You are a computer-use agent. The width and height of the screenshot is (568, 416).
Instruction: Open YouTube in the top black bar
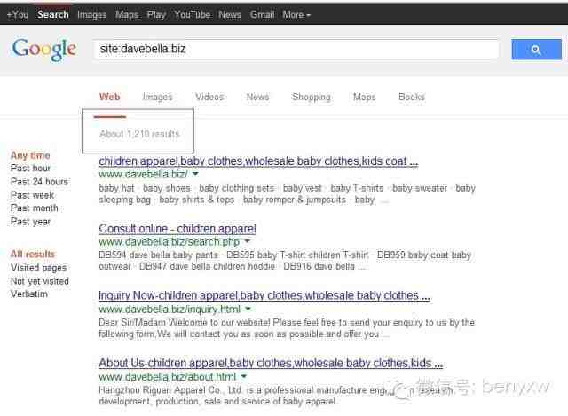(192, 15)
